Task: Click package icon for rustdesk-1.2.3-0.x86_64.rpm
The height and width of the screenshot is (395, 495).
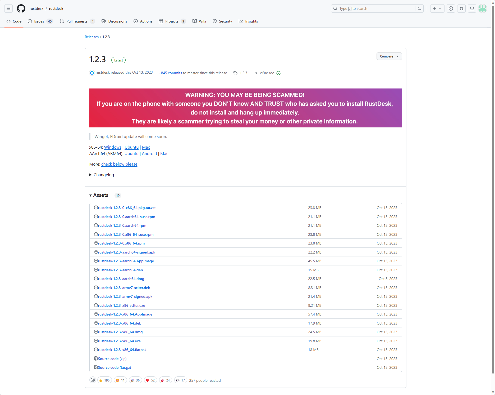Action: tap(96, 243)
